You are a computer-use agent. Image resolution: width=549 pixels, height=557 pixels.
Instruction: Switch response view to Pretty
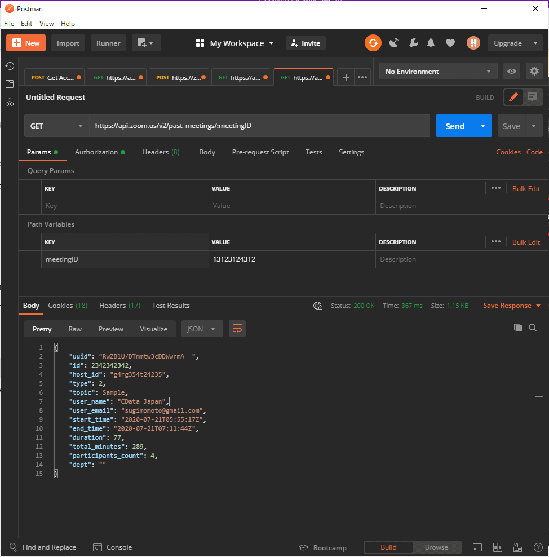click(42, 329)
